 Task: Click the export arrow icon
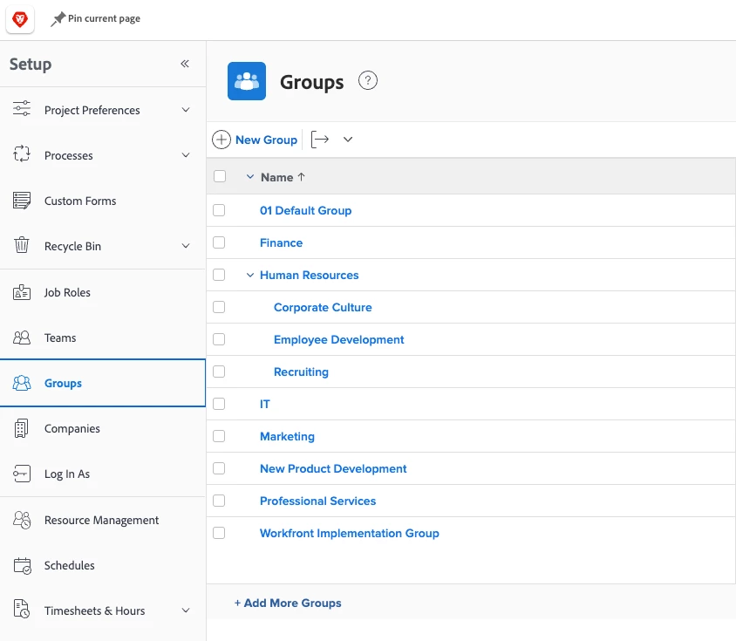(x=320, y=140)
